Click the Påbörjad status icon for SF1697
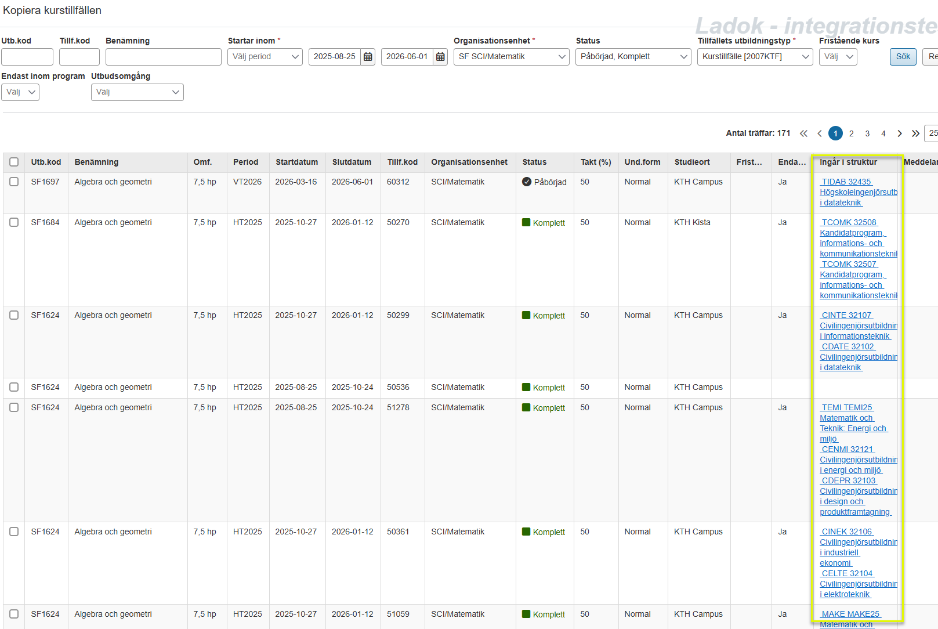Viewport: 938px width, 629px height. pos(527,182)
